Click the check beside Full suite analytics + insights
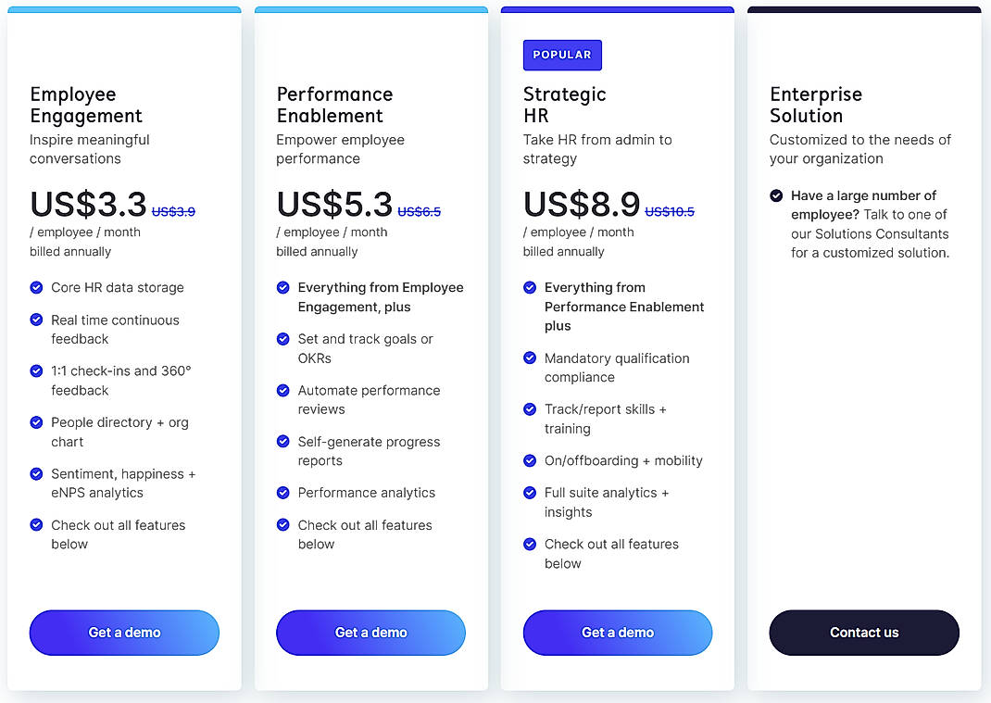991x703 pixels. [529, 494]
